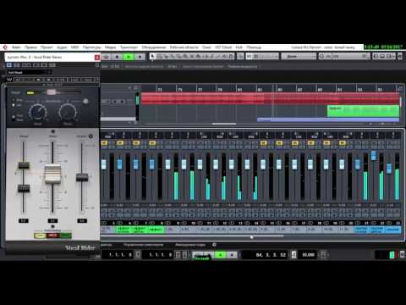This screenshot has height=305, width=406.
Task: Click the Target slider in Vocal Rider
Action: pyautogui.click(x=52, y=92)
